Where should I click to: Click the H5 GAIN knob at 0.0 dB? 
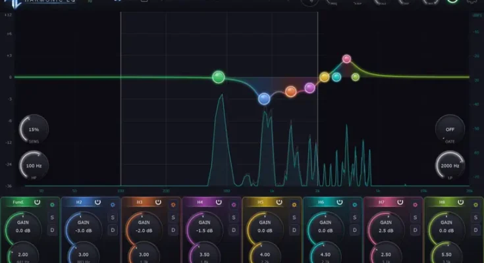point(265,227)
